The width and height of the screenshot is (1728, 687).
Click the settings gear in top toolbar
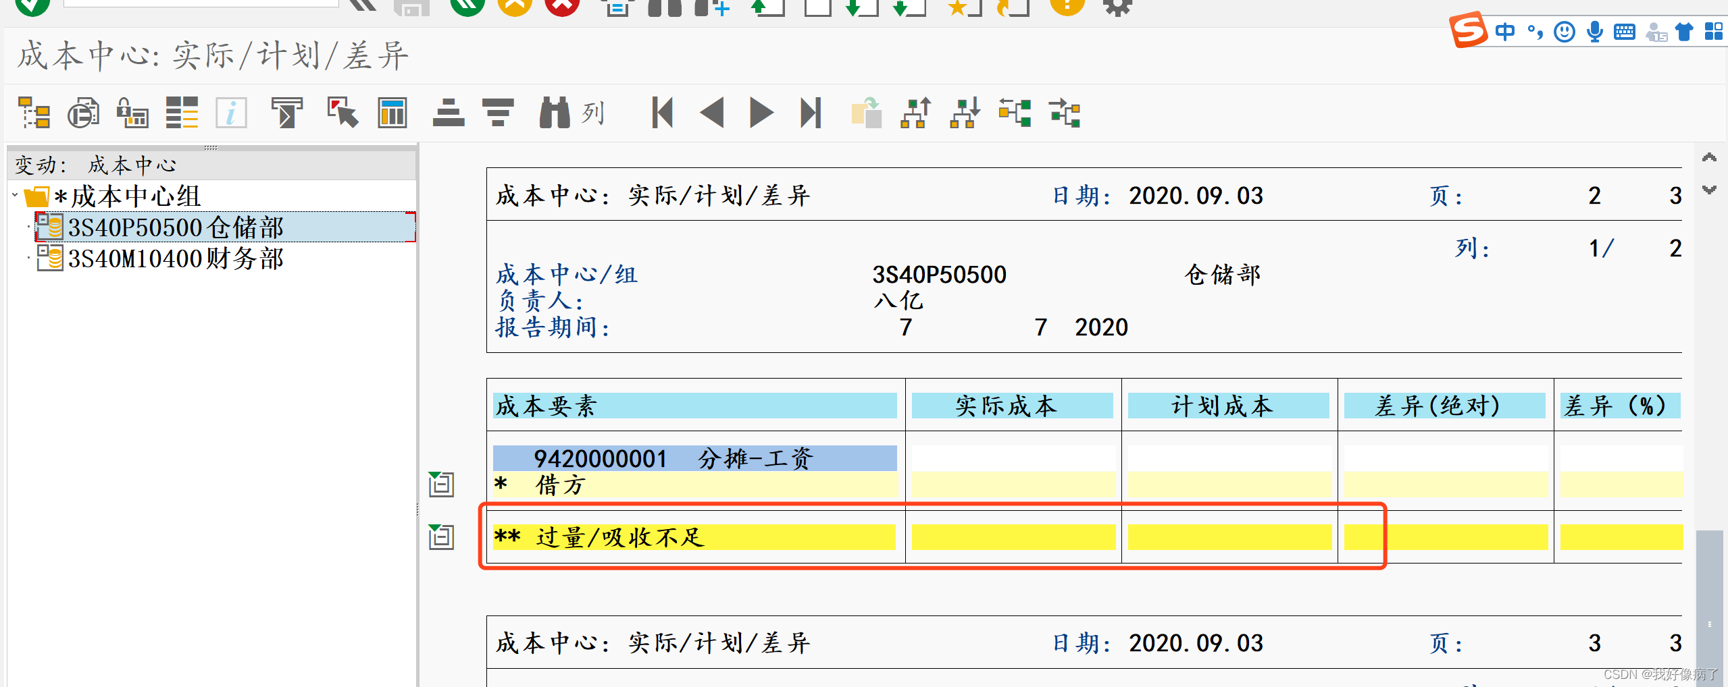pos(1118,5)
